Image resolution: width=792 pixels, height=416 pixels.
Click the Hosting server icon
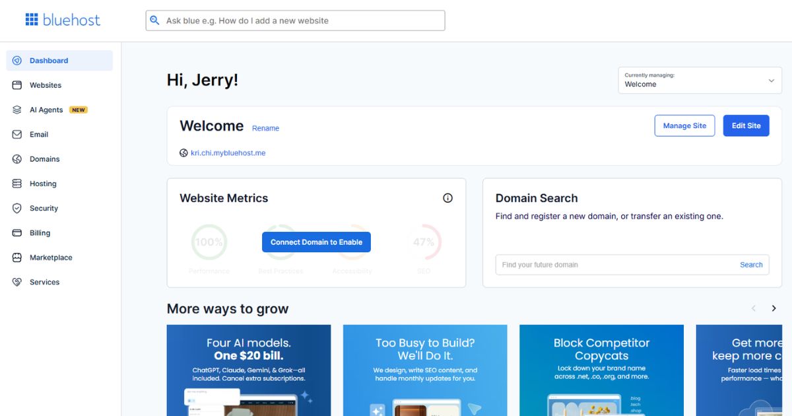click(x=17, y=184)
